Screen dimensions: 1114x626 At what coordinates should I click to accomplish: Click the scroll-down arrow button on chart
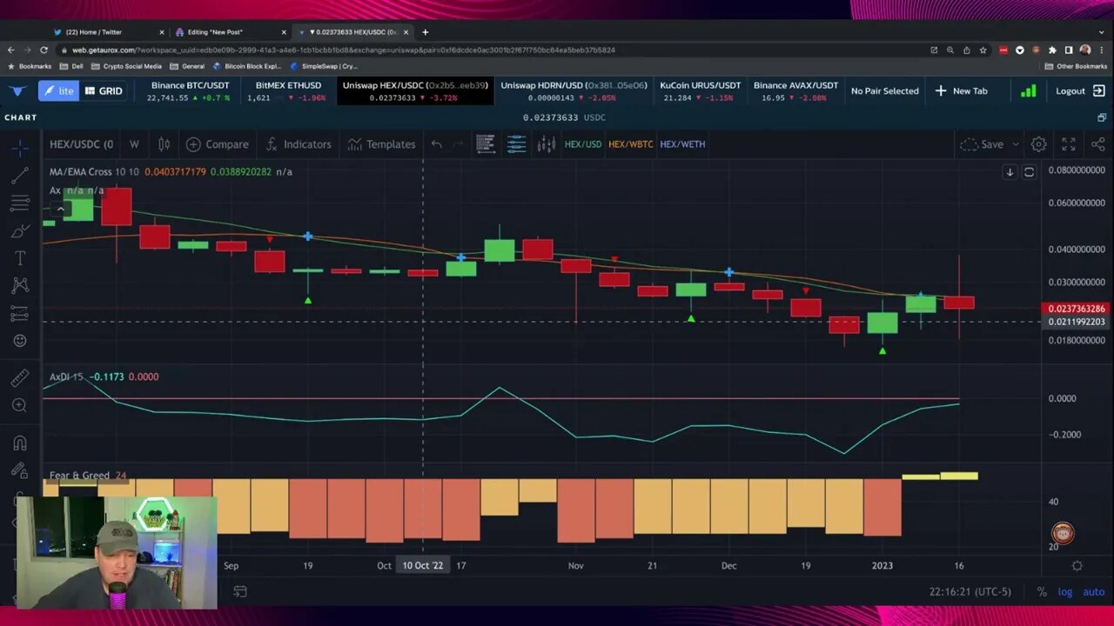coord(1010,172)
